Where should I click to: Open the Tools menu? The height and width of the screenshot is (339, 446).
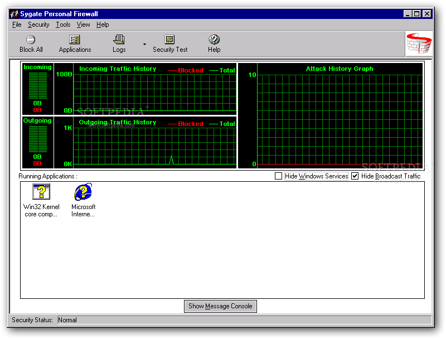point(63,25)
